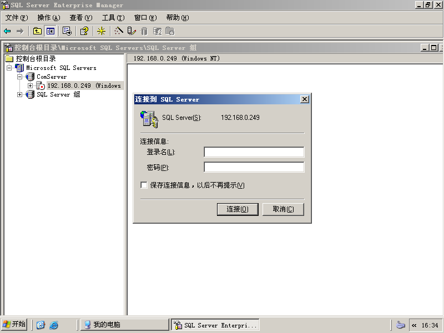Click the Microsoft SQL Servers tree icon

pos(19,68)
